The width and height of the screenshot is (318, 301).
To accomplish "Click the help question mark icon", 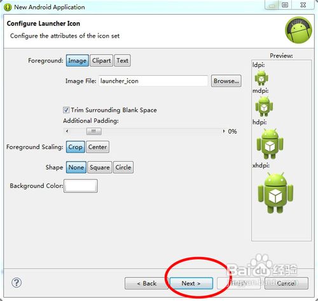I will tap(17, 283).
